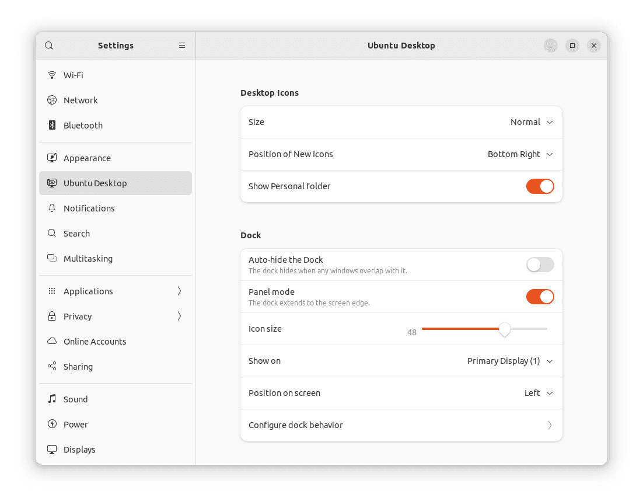
Task: Click the Sharing icon in sidebar
Action: click(52, 366)
